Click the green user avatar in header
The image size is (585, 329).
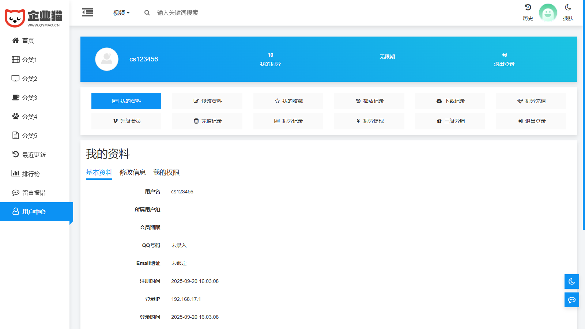[548, 13]
